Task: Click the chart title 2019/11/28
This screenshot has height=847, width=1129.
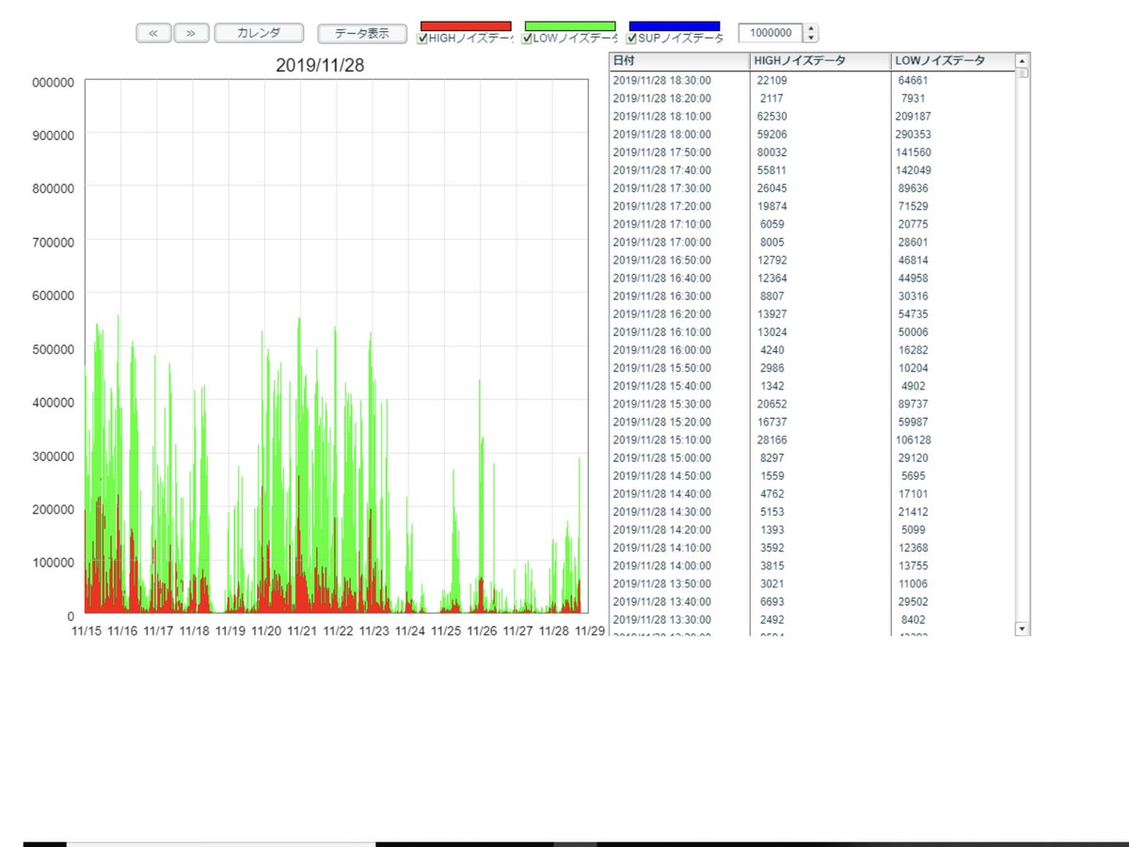Action: point(320,65)
